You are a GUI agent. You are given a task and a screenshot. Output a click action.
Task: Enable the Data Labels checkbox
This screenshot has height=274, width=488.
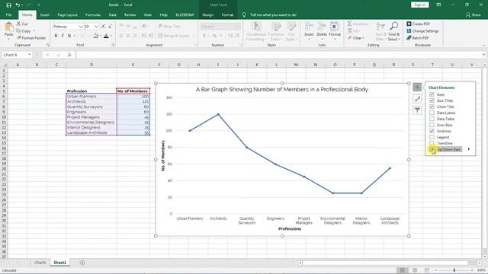point(432,113)
